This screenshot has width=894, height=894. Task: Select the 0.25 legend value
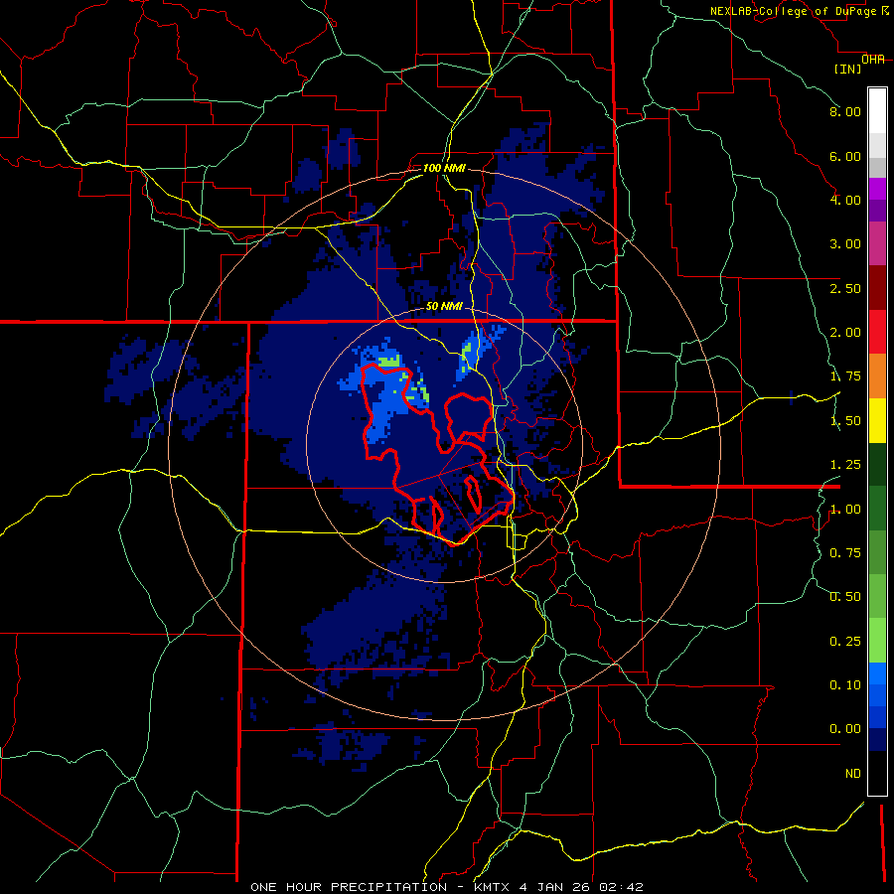click(845, 642)
